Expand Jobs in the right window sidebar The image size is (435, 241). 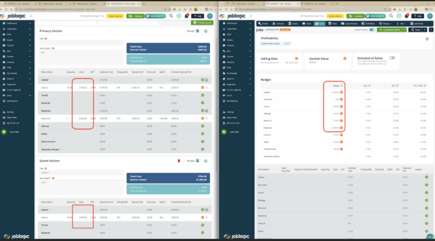pos(250,51)
